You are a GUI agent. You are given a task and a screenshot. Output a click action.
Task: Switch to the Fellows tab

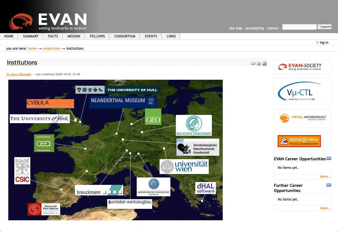coord(97,36)
